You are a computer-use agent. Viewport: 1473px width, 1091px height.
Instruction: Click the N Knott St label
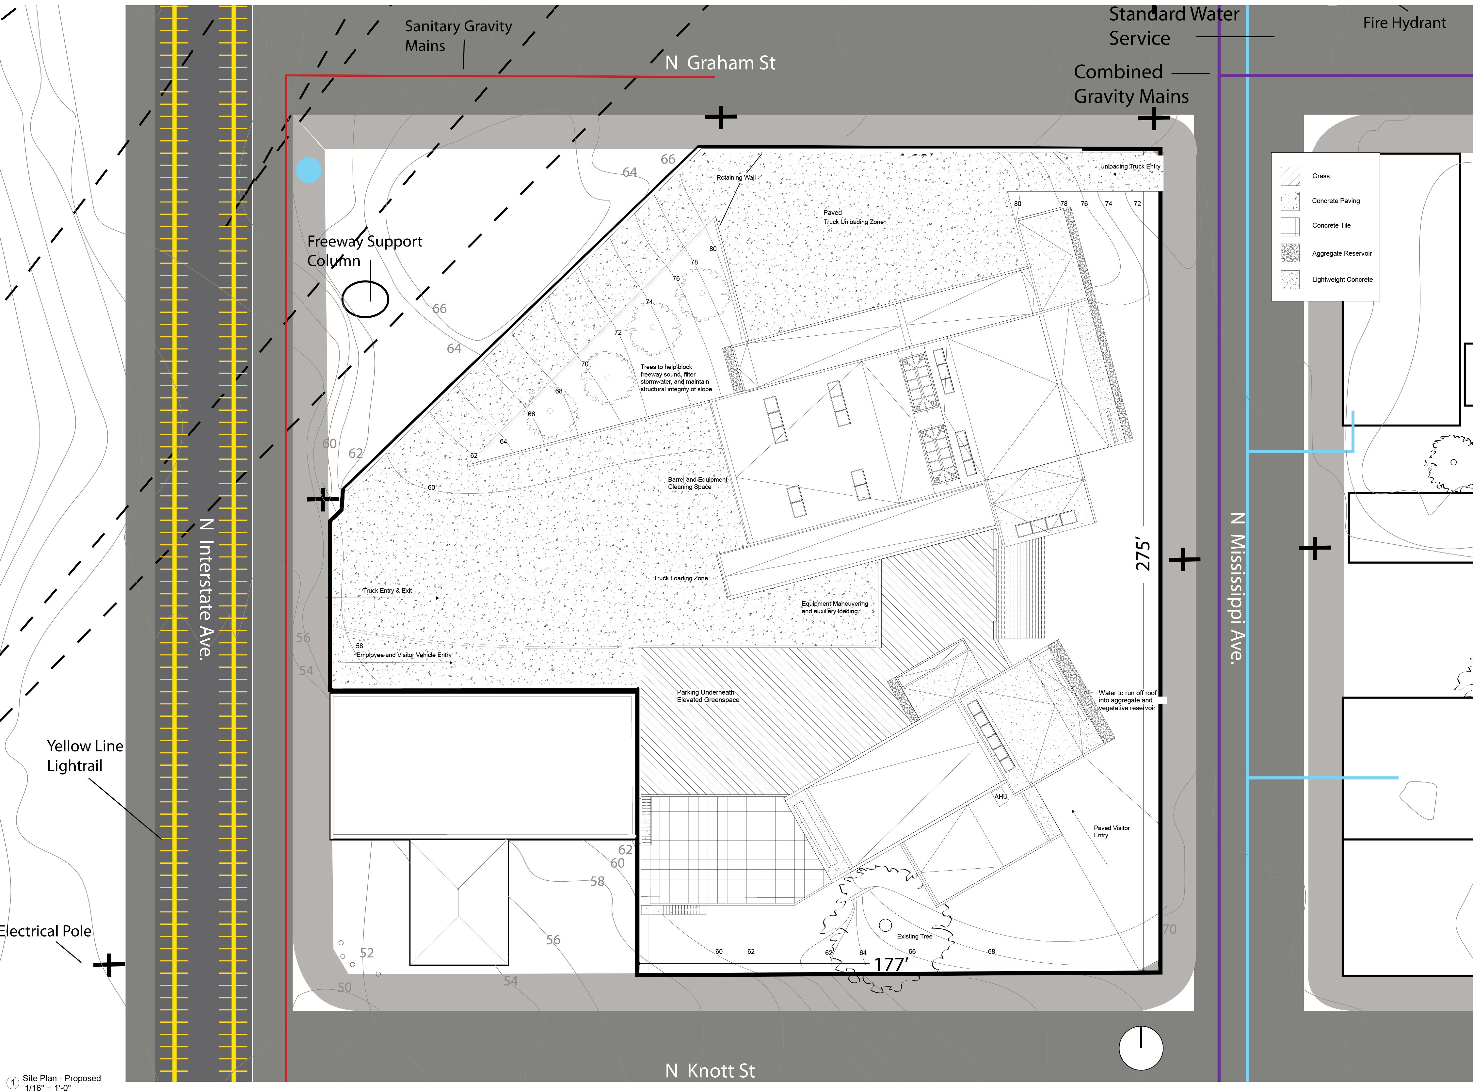[710, 1070]
